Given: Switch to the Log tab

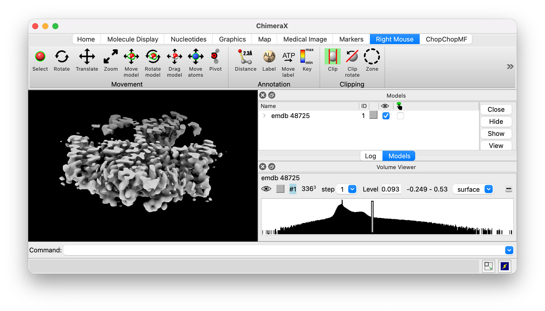Looking at the screenshot, I should (370, 156).
